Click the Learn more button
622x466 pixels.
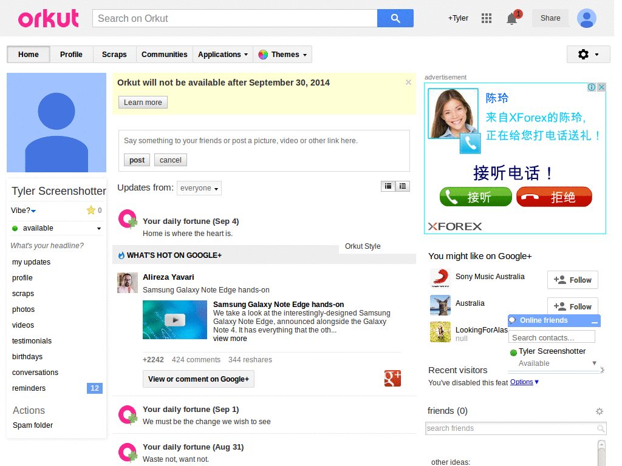pyautogui.click(x=143, y=103)
